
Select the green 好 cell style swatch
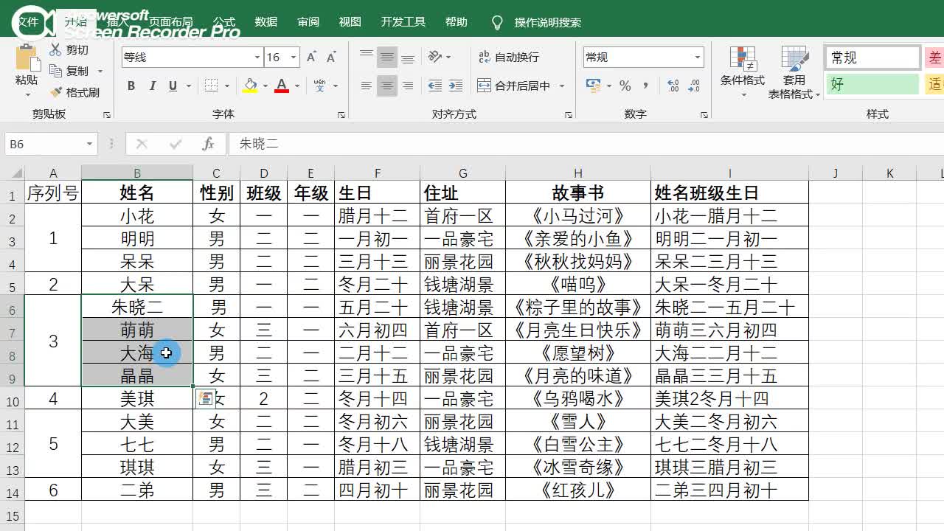coord(872,84)
